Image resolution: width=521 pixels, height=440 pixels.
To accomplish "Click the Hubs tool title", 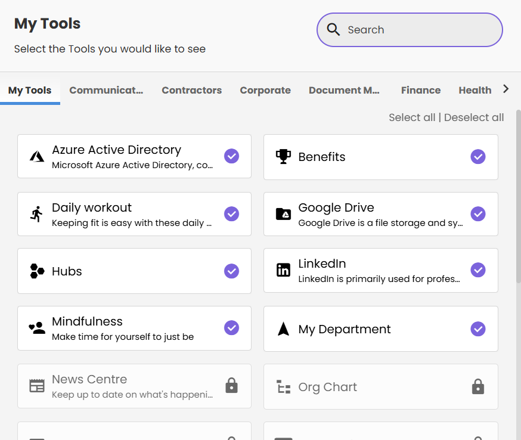I will click(x=67, y=271).
